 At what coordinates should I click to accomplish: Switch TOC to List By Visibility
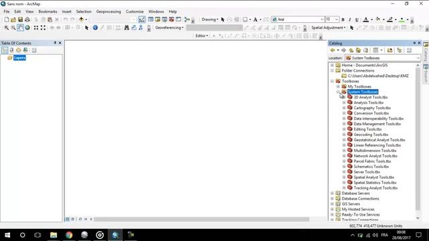point(18,50)
